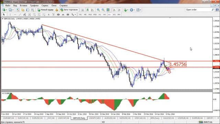Screen dimensions: 220x124
Task: Expand the Indicators dropdown arrow
Action: (x=128, y=10)
